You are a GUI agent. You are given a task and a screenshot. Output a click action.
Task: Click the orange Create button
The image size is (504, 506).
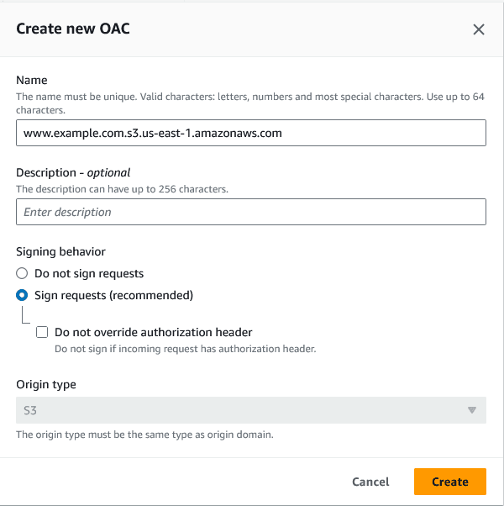449,482
